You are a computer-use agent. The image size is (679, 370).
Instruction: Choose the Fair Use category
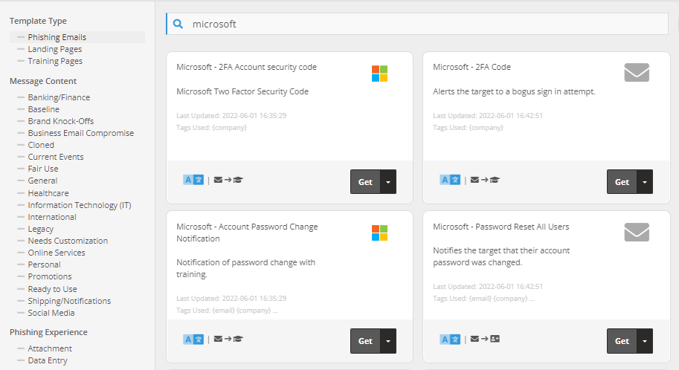(43, 169)
